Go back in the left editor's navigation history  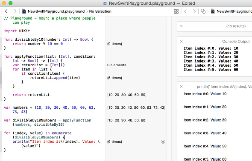[6, 11]
